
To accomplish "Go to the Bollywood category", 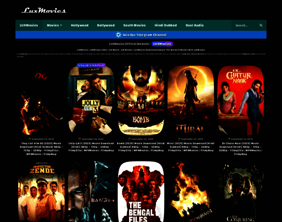I will coord(106,25).
